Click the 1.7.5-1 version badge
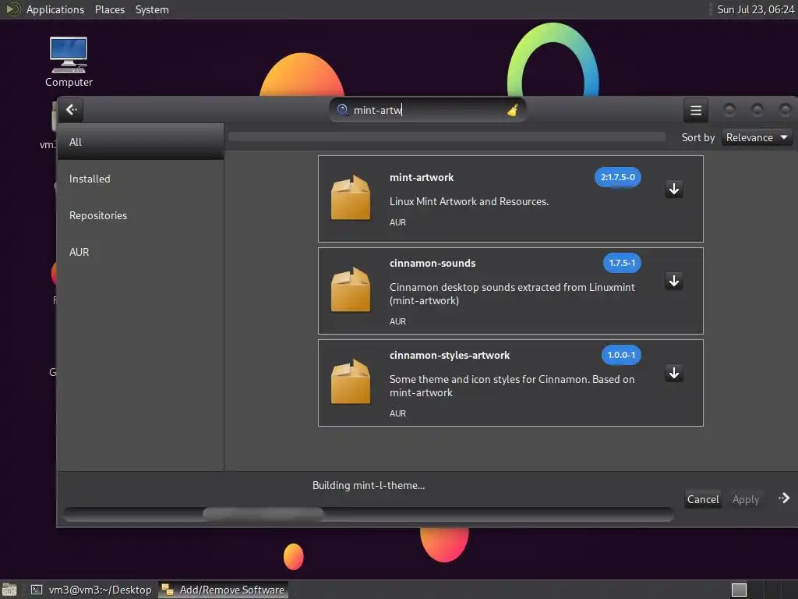 click(622, 263)
